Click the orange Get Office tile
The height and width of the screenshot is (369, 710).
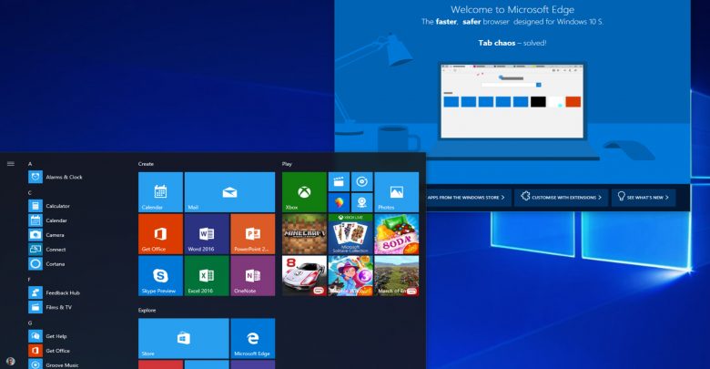[161, 234]
